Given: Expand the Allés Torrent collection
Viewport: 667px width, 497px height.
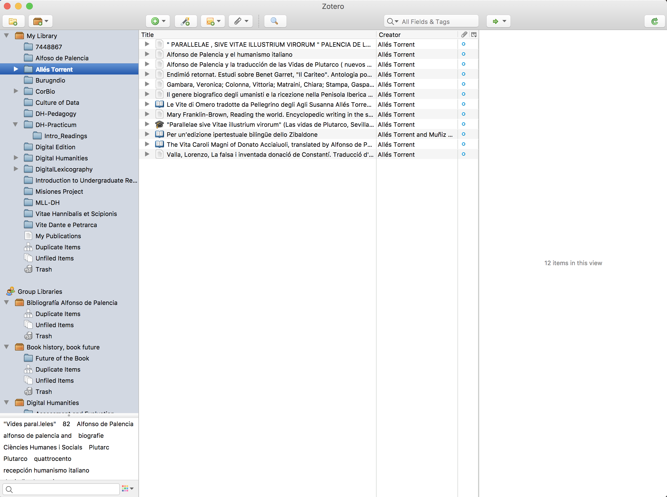Looking at the screenshot, I should pos(16,69).
